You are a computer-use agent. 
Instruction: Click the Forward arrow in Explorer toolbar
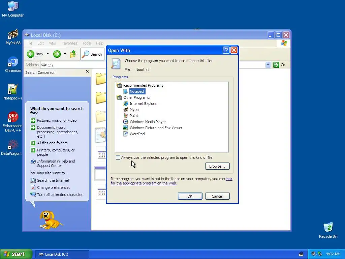point(57,54)
